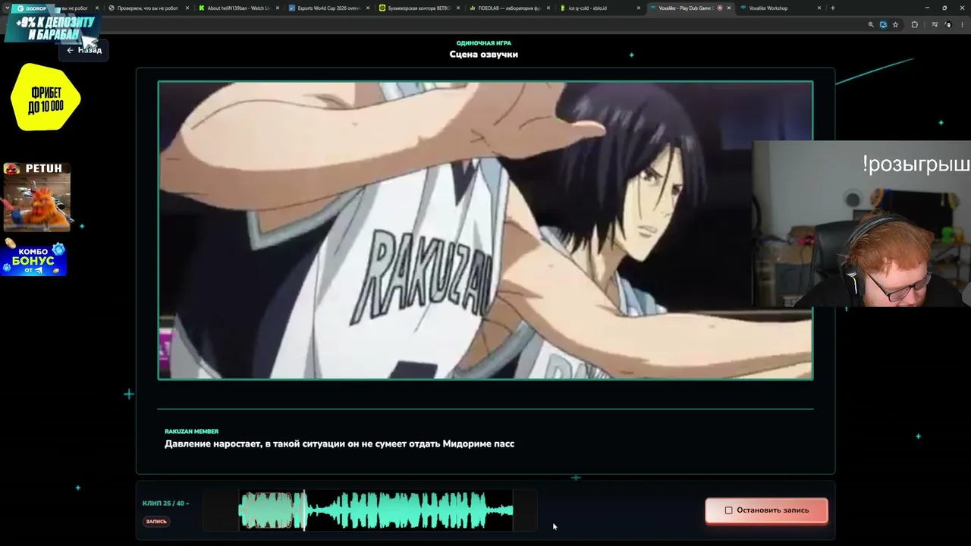Switch to the Проверяем, что вы не робот tab
This screenshot has height=546, width=971.
click(147, 8)
